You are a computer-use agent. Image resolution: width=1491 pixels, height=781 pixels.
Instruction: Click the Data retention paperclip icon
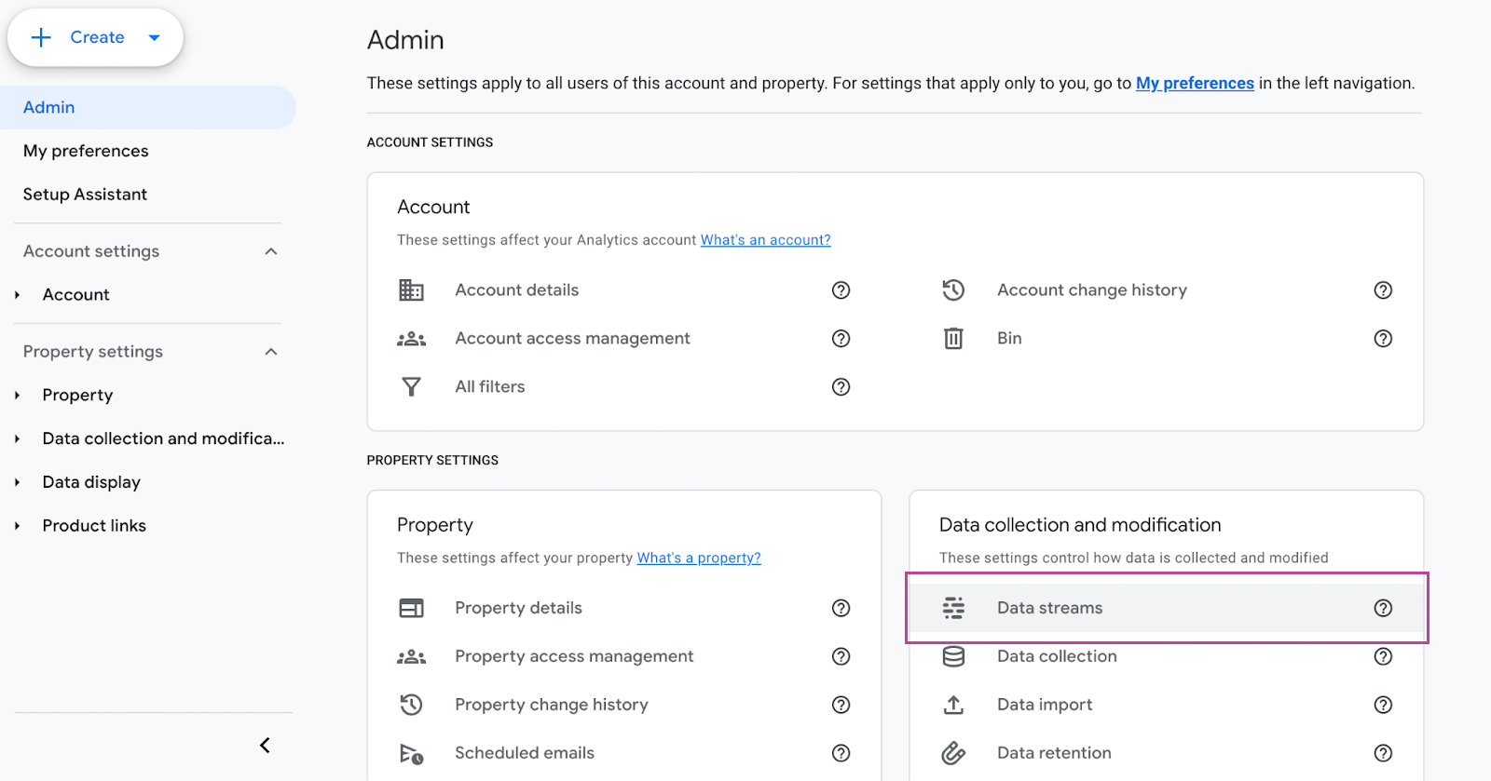(x=952, y=753)
